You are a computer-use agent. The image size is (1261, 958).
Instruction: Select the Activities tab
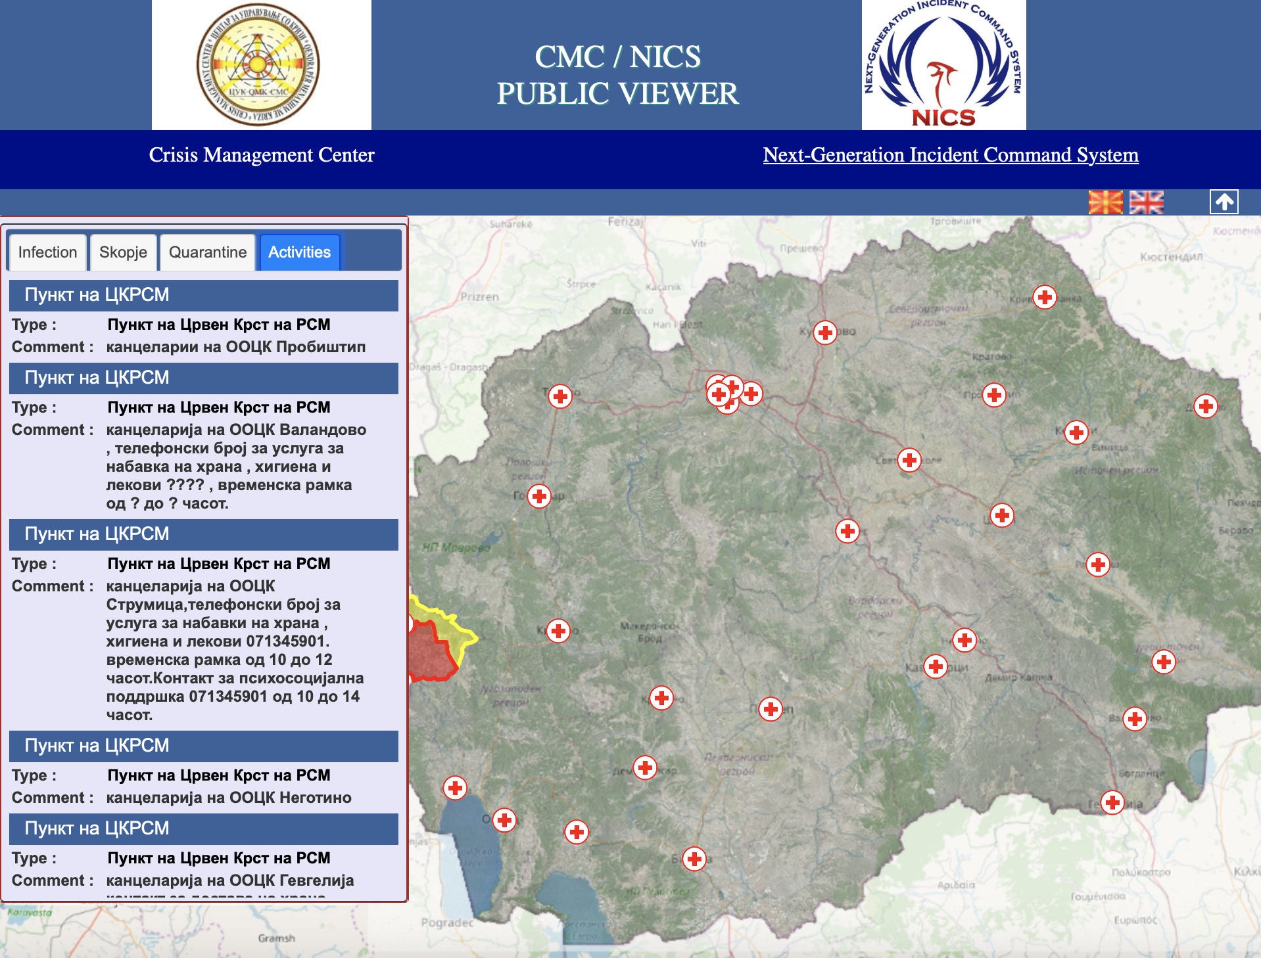point(299,252)
